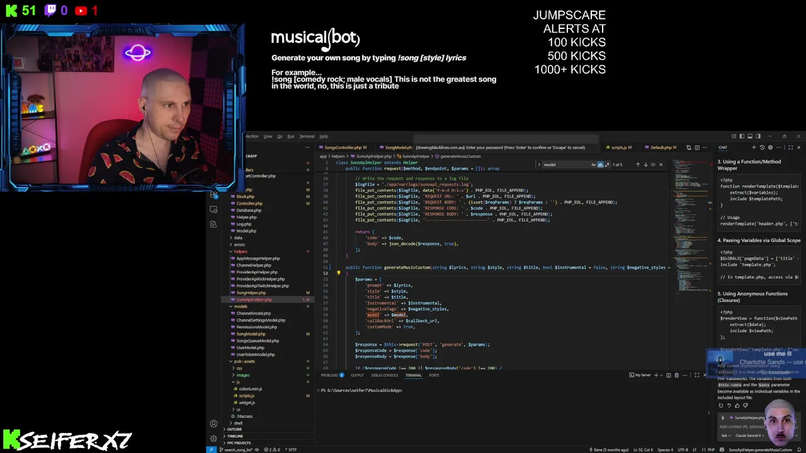This screenshot has height=453, width=806.
Task: Toggle regular expression in find widget
Action: [x=607, y=165]
